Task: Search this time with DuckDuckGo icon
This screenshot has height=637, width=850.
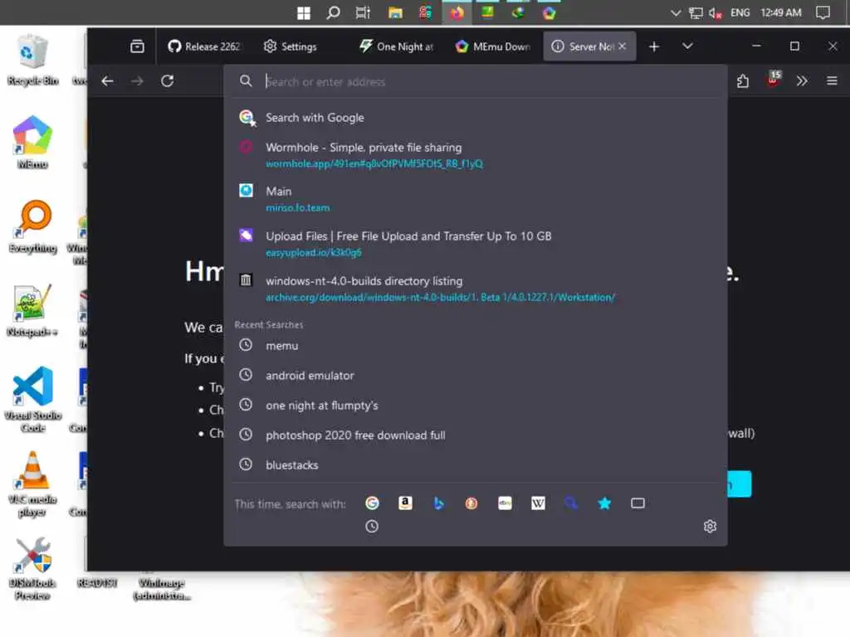Action: coord(471,503)
